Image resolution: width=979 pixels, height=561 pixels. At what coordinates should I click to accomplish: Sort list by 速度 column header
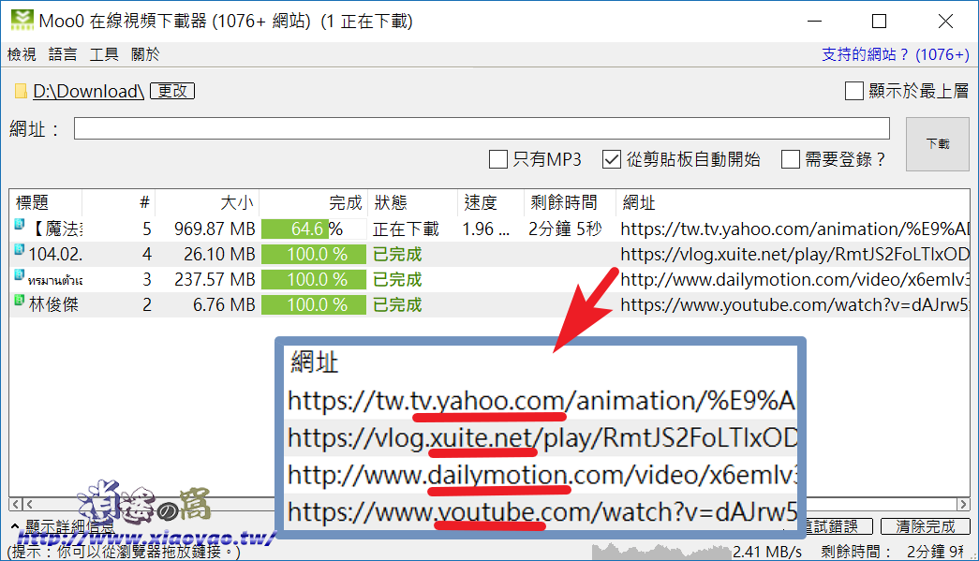(491, 202)
